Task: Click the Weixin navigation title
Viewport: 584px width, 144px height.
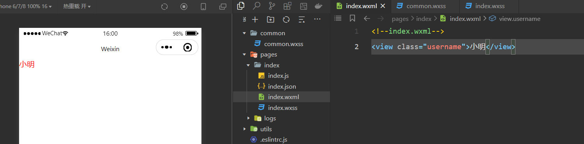Action: [110, 49]
